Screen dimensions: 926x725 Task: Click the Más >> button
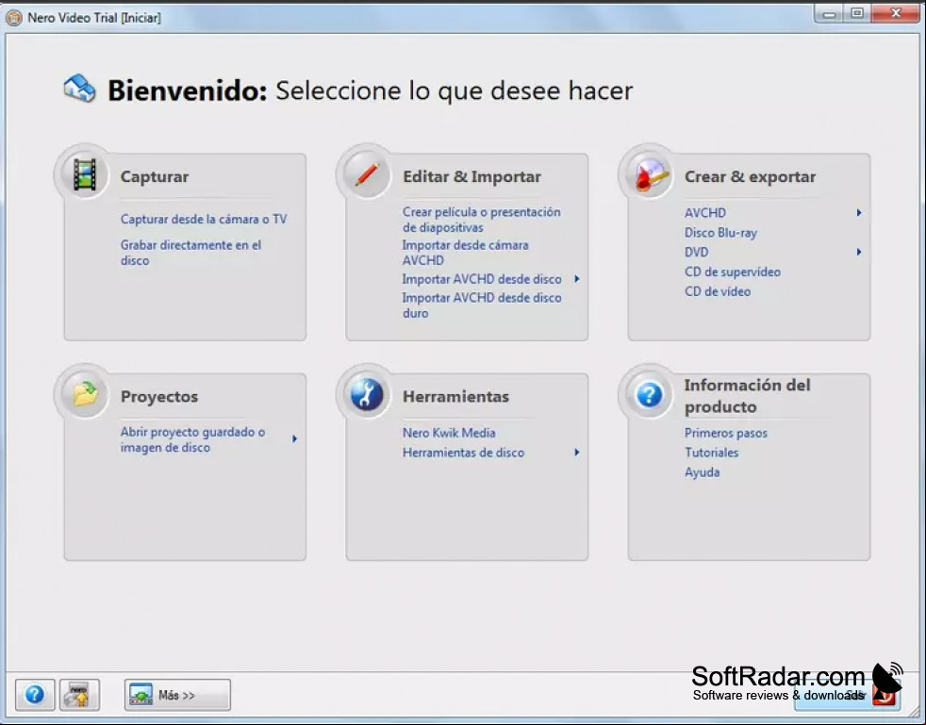177,695
